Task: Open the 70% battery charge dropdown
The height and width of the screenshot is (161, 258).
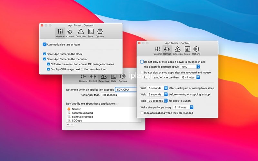Action: pos(190,67)
